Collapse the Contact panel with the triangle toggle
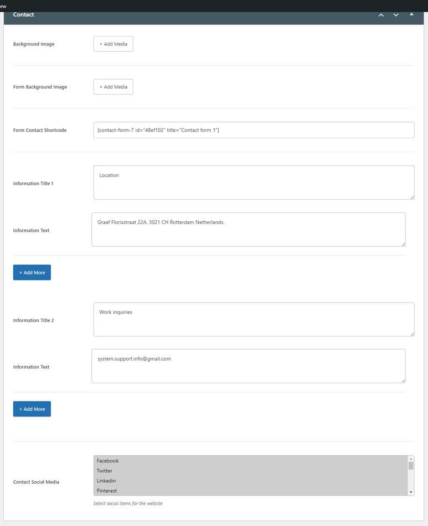This screenshot has height=526, width=428. tap(411, 14)
